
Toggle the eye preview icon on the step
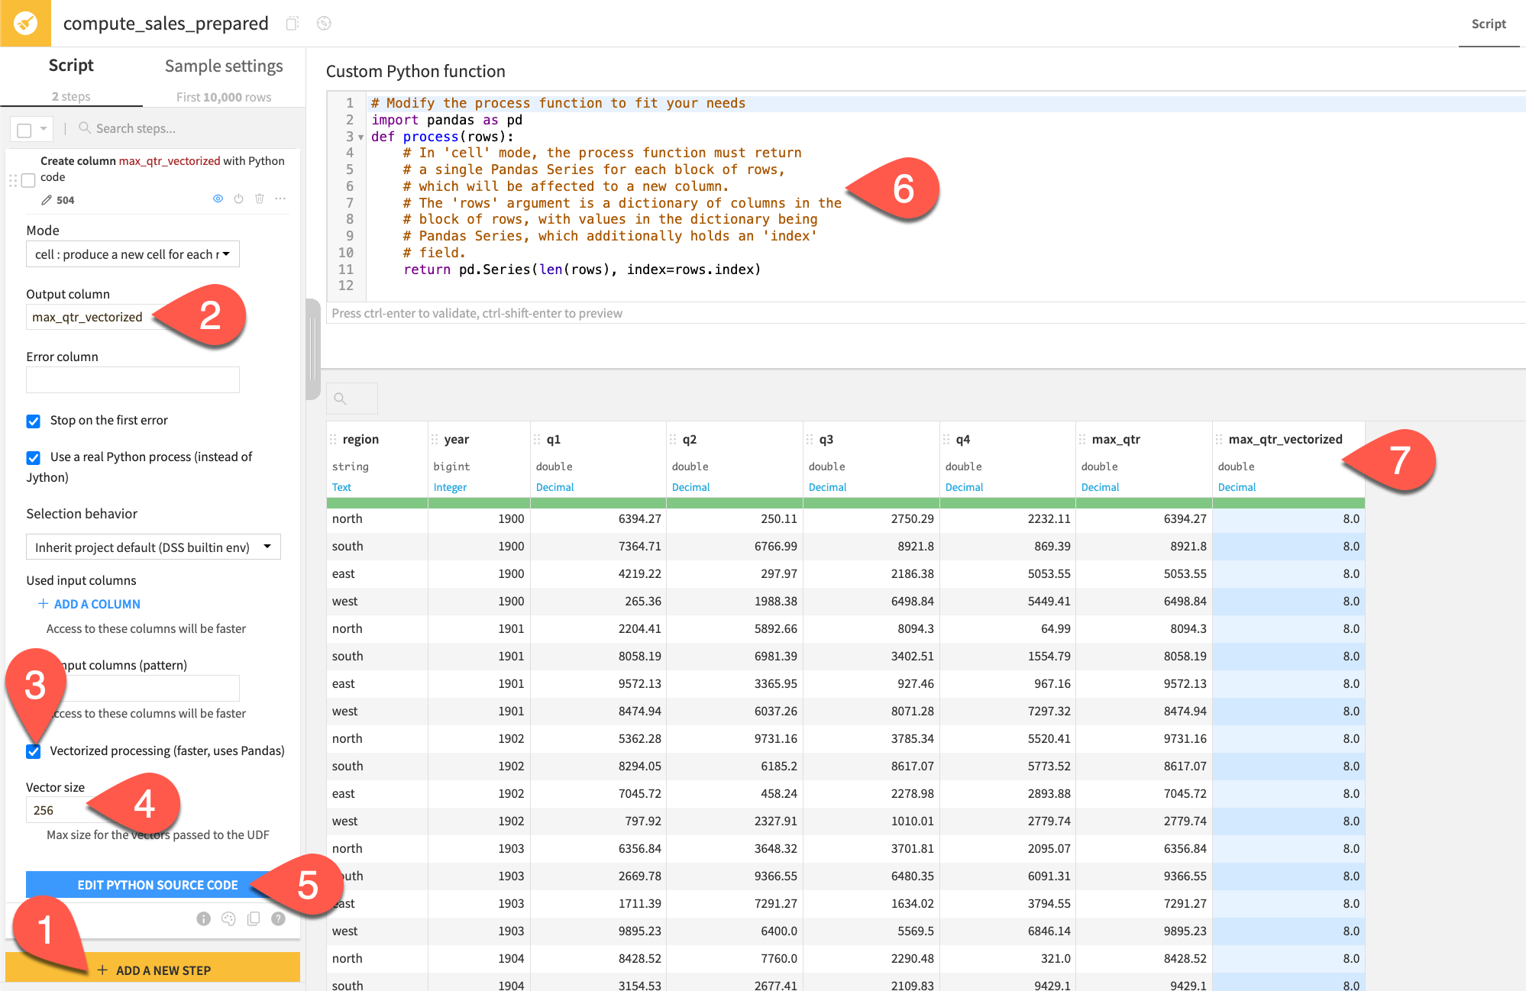click(218, 199)
